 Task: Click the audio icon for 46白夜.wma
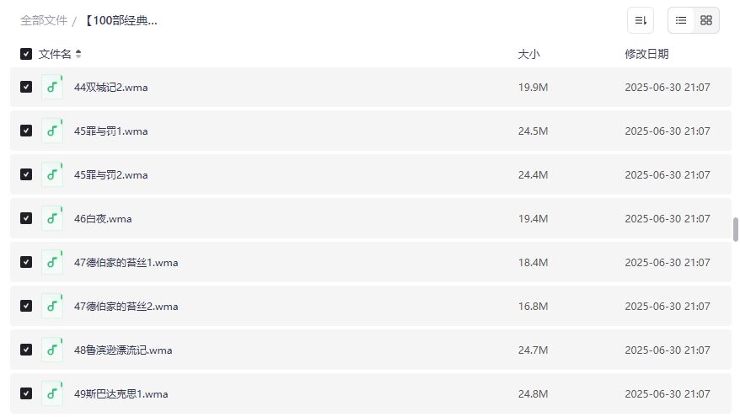point(52,218)
